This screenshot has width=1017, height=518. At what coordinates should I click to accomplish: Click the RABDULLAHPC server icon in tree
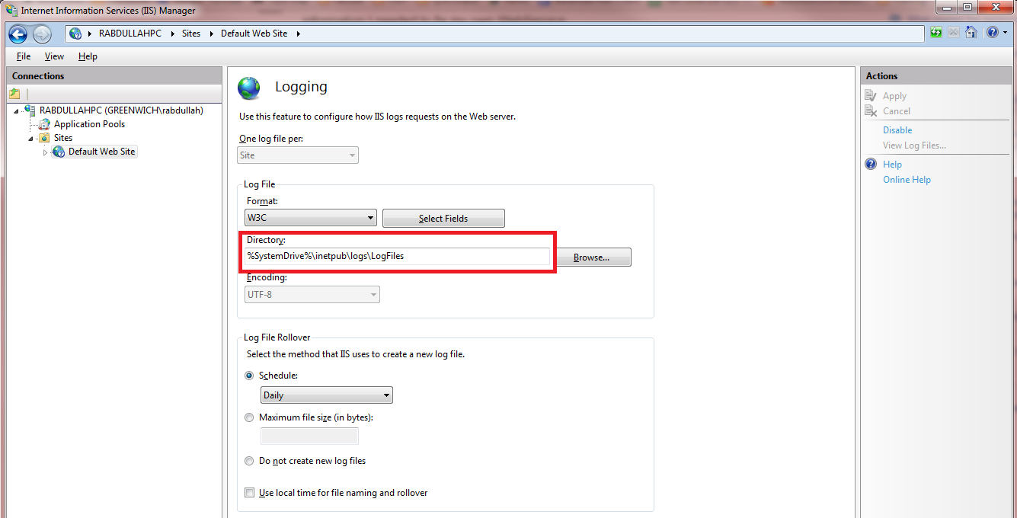[x=30, y=110]
